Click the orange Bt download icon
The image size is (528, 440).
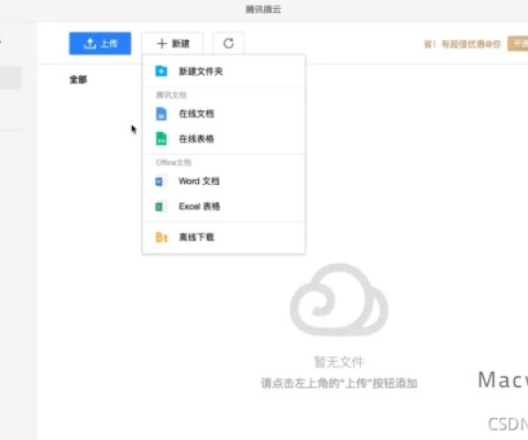(161, 238)
